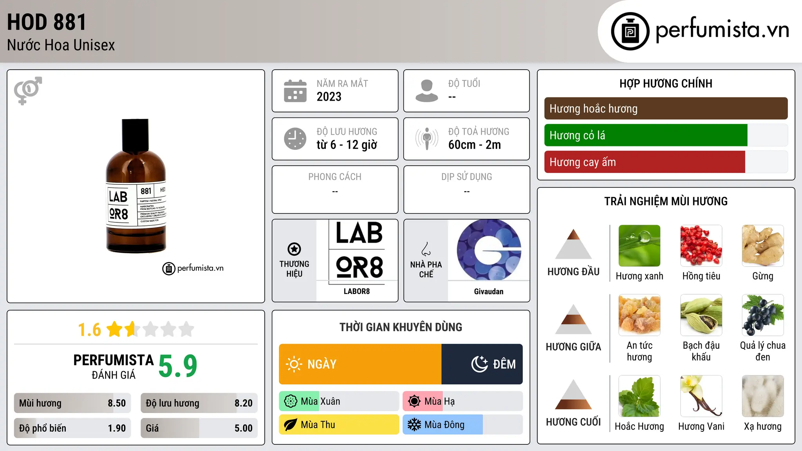The height and width of the screenshot is (451, 802).
Task: Select the Quả lý chua đen note image
Action: (x=763, y=315)
